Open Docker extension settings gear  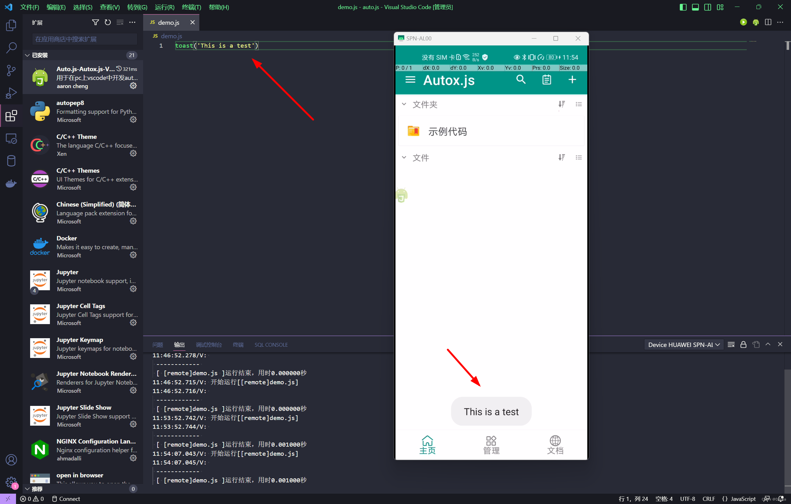click(133, 255)
